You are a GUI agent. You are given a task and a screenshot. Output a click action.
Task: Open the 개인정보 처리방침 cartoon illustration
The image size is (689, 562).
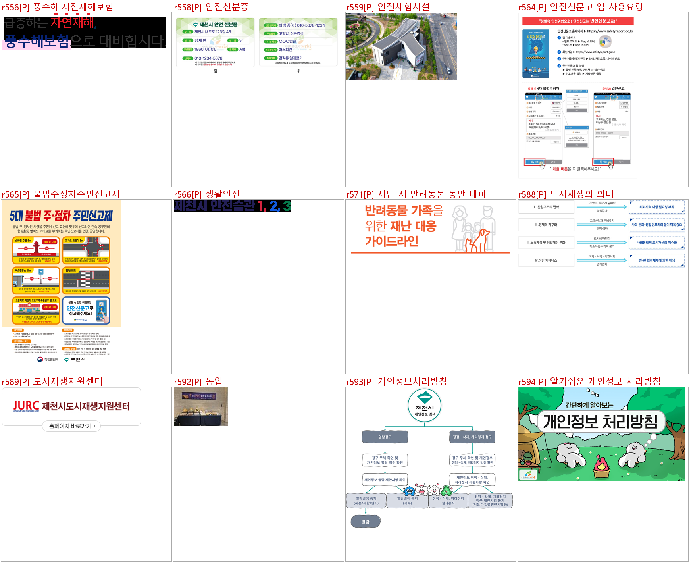pos(602,434)
